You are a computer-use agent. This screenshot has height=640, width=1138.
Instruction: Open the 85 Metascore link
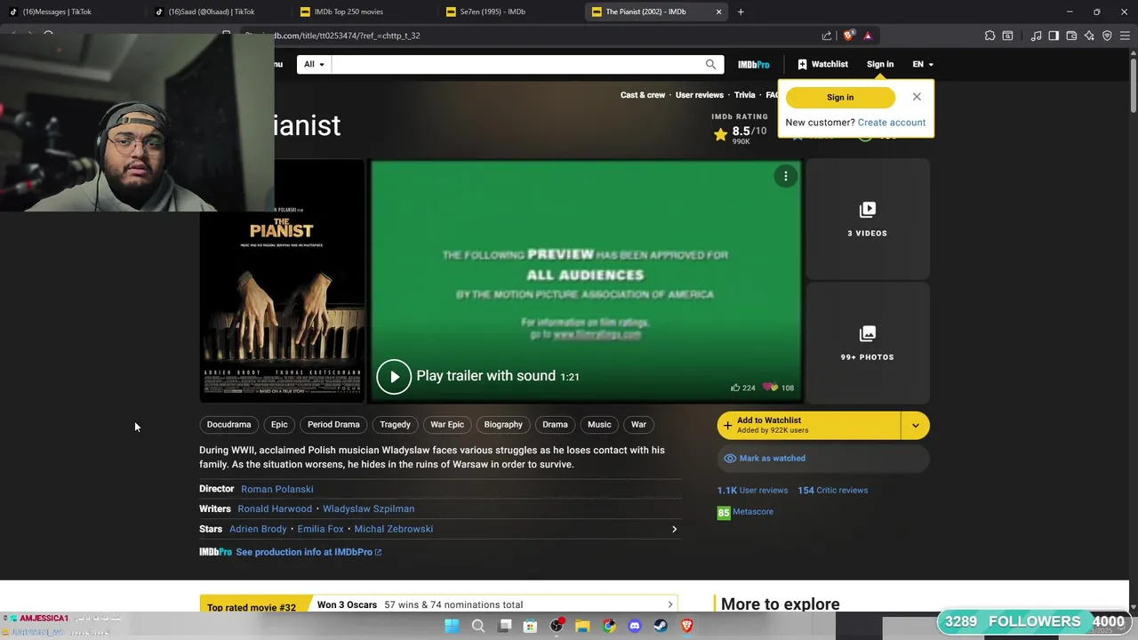pos(745,512)
